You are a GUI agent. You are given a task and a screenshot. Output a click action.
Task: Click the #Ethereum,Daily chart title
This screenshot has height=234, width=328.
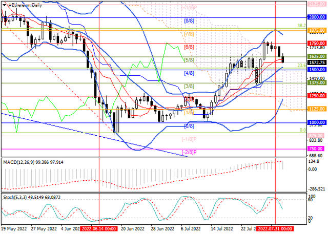coord(27,5)
